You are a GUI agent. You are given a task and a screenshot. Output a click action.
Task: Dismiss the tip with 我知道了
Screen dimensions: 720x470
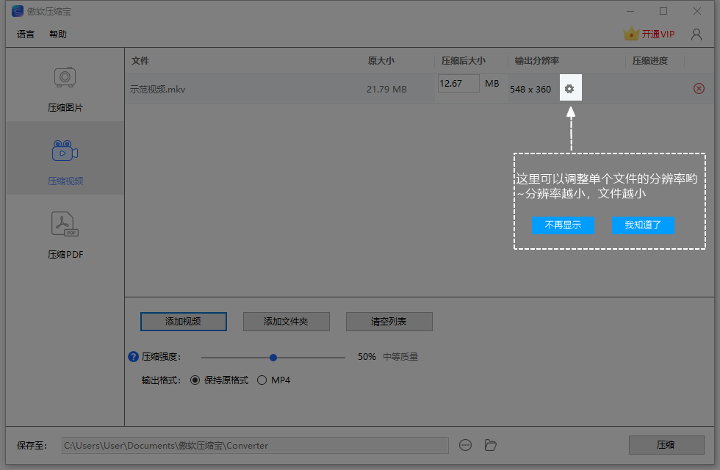pyautogui.click(x=643, y=225)
